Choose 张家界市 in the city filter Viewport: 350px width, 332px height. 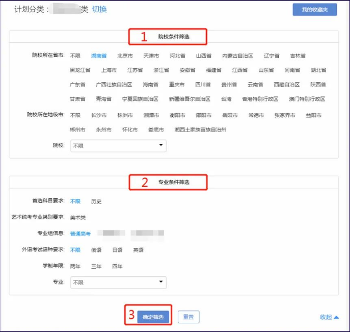pos(284,115)
